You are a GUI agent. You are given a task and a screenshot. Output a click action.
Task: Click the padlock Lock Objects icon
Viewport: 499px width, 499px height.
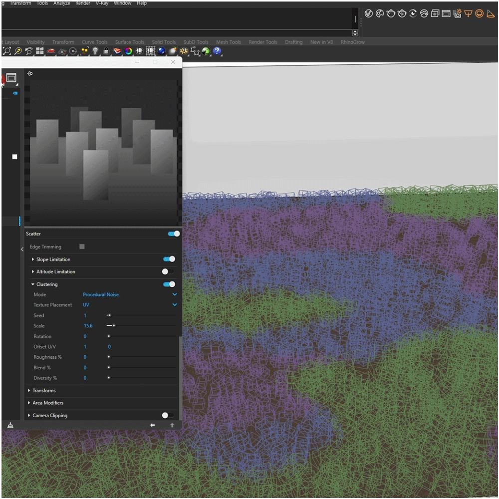[x=106, y=51]
